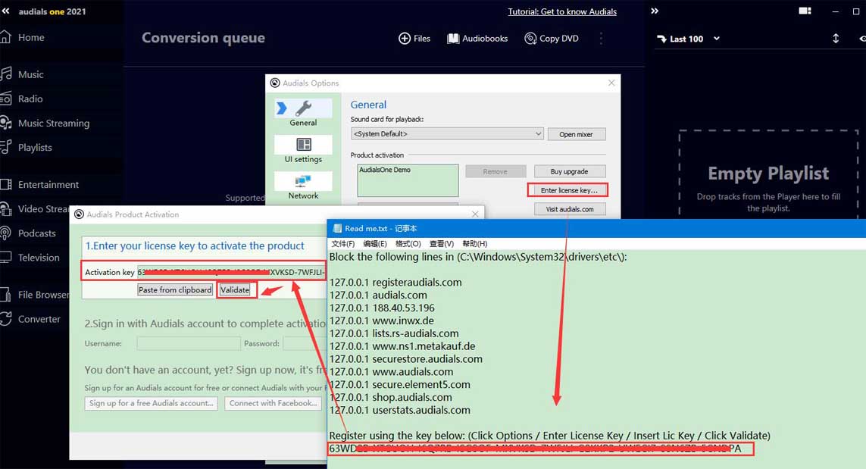Click the Activation key input field
This screenshot has height=469, width=866.
click(x=231, y=272)
